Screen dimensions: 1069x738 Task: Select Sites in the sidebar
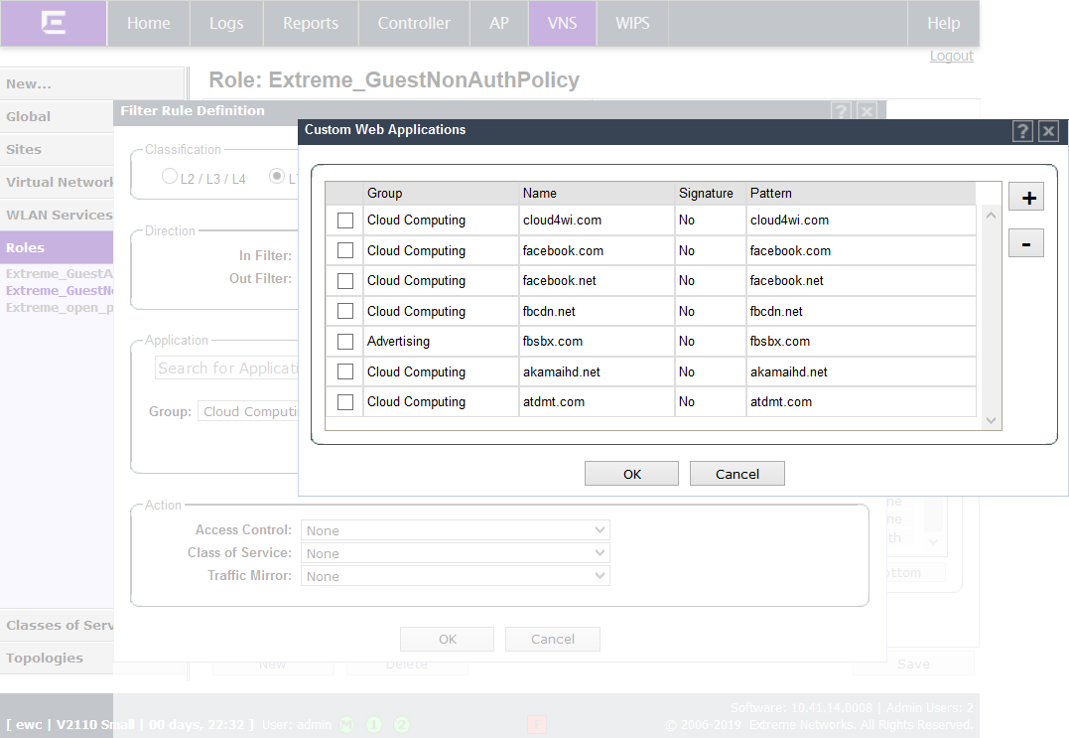pyautogui.click(x=58, y=149)
